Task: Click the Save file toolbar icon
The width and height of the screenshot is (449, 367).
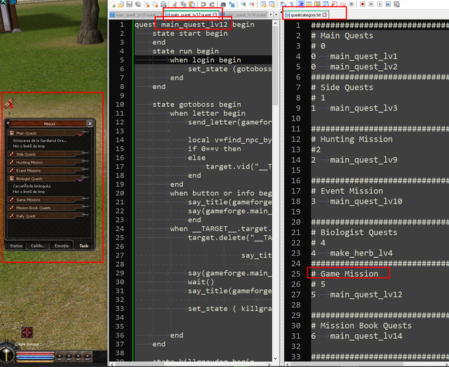Action: pos(129,4)
